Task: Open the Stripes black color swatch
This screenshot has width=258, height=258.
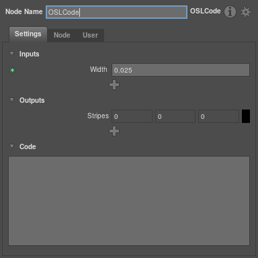Action: pyautogui.click(x=246, y=116)
